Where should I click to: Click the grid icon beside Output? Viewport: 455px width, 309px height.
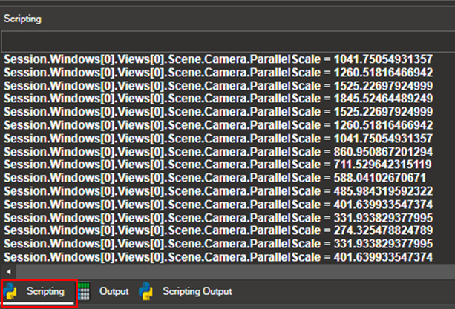(85, 291)
